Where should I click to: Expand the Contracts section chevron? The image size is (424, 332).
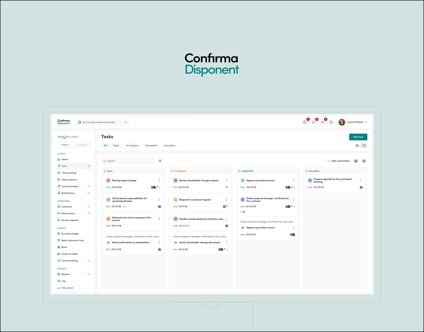[88, 207]
